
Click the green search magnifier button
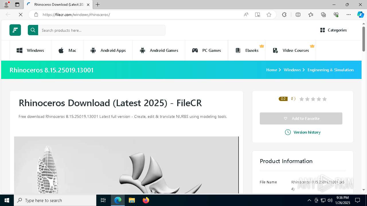[x=33, y=30]
